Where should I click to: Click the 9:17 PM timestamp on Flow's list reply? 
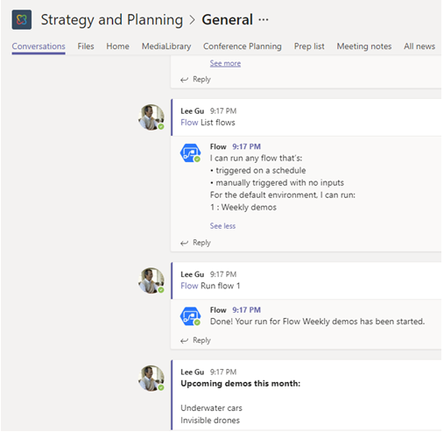coord(247,146)
